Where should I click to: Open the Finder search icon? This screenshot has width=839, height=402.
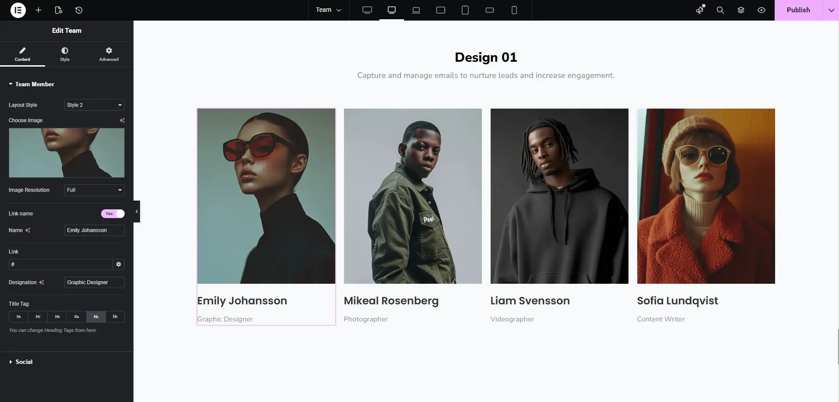[720, 10]
